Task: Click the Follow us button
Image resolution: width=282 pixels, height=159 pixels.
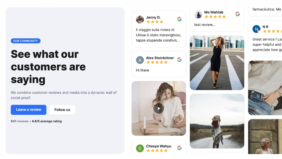Action: click(63, 110)
